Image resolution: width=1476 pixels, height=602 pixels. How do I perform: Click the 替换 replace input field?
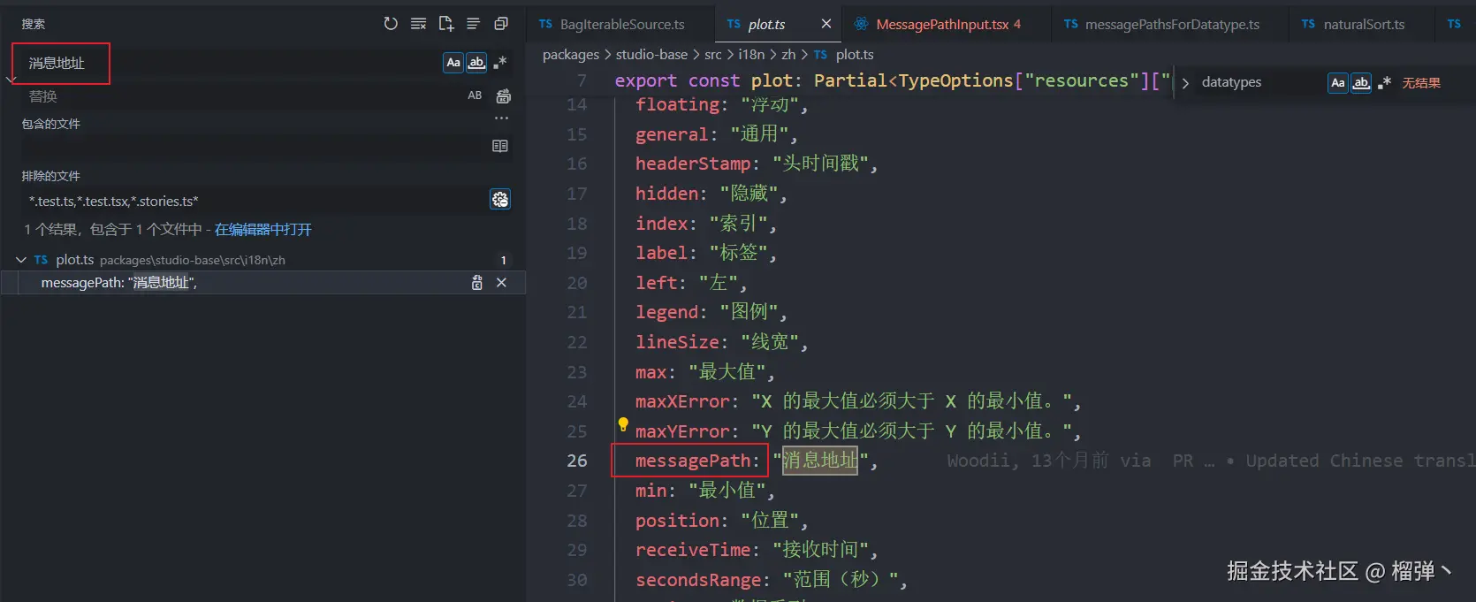tap(243, 96)
